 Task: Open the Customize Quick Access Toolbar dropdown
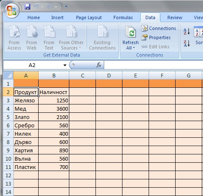click(66, 6)
